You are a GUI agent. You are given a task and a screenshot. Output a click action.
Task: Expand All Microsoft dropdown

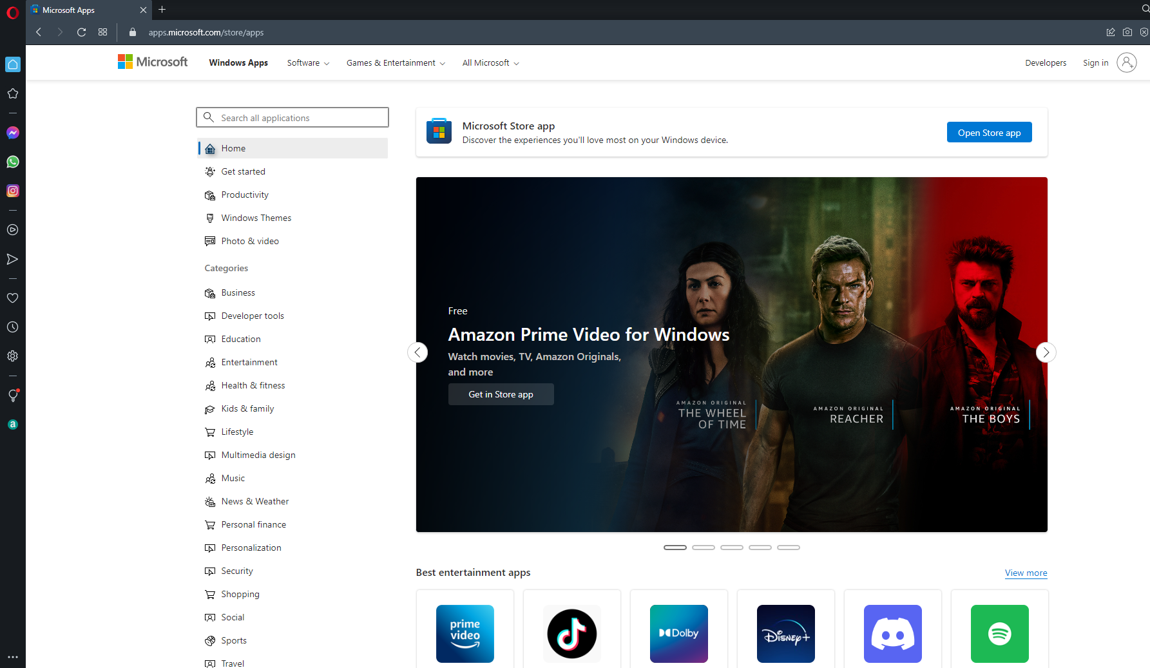[x=490, y=63]
